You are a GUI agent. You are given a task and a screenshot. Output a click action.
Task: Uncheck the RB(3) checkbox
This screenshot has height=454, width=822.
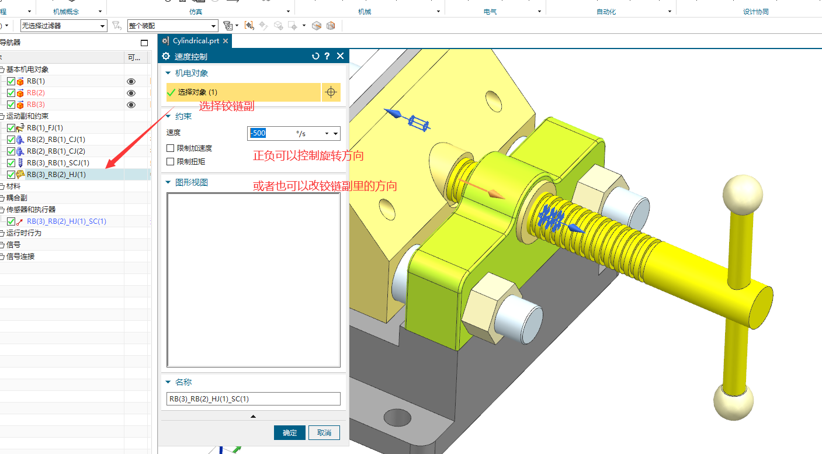[11, 105]
